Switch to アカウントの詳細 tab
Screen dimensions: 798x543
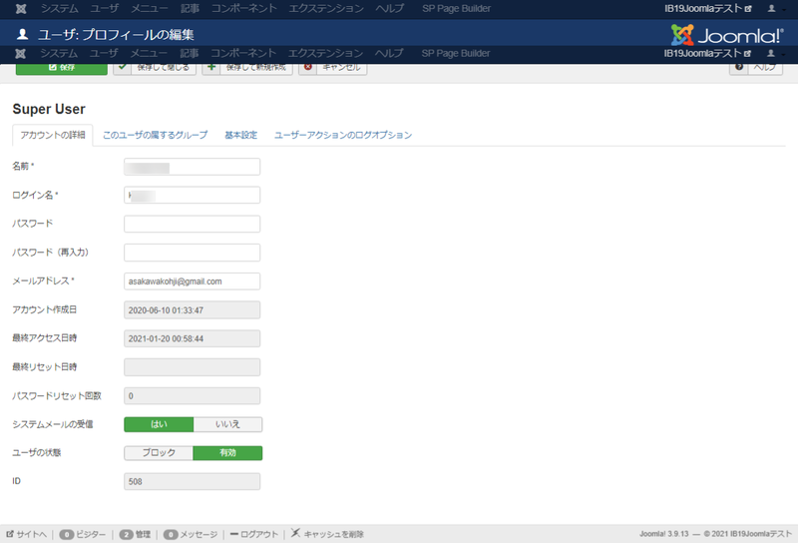[53, 135]
